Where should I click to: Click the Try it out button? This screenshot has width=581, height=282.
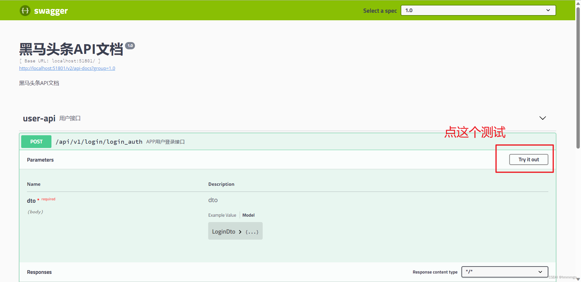pyautogui.click(x=529, y=159)
